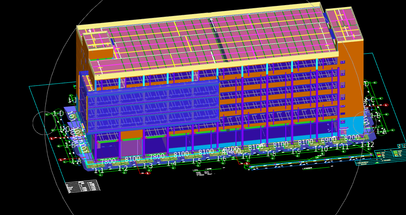
Task: Select the 8100 dimension between 1-5 and 1-6
Action: tap(206, 152)
